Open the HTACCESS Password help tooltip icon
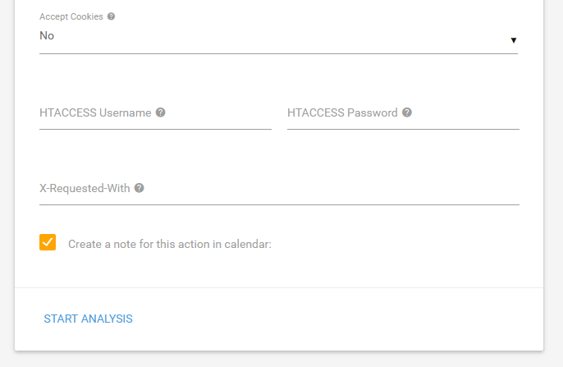Screen dimensions: 563x367 (x=407, y=112)
